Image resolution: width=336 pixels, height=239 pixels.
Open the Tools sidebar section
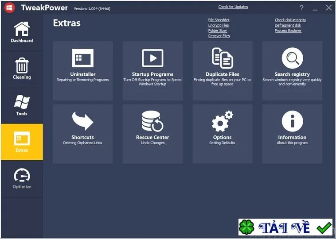click(22, 105)
